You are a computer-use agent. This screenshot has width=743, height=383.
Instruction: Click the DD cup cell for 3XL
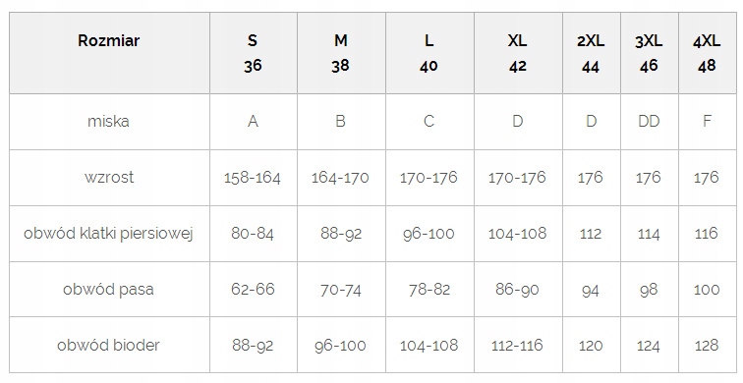[x=650, y=122]
